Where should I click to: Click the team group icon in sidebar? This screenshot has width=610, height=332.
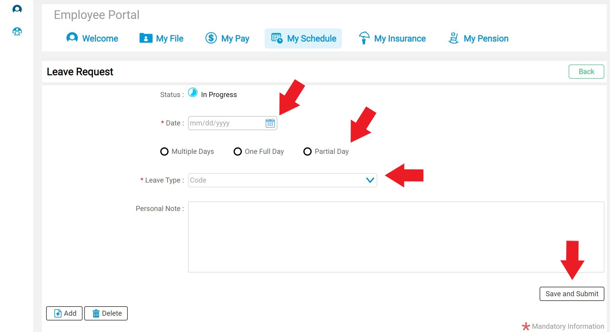pyautogui.click(x=17, y=32)
